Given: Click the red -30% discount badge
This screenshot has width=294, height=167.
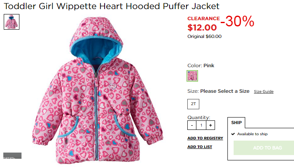Looking at the screenshot, I should coord(237,21).
